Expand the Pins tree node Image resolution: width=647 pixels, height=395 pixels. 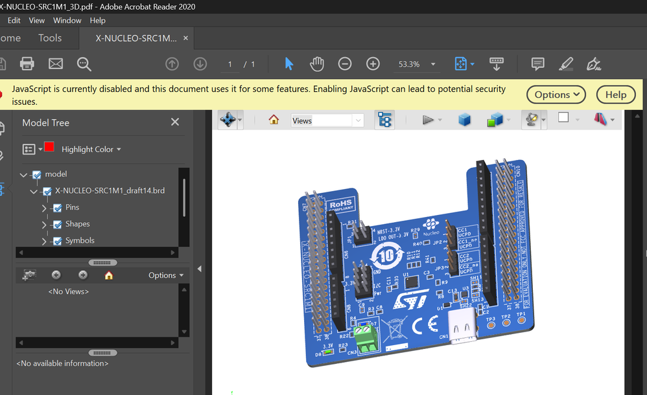pyautogui.click(x=44, y=209)
